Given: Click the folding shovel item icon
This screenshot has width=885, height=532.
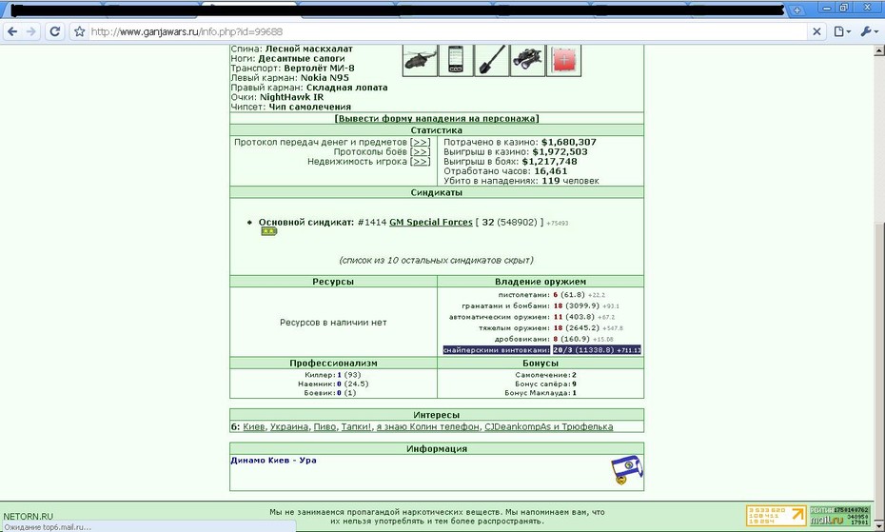Looking at the screenshot, I should click(492, 59).
